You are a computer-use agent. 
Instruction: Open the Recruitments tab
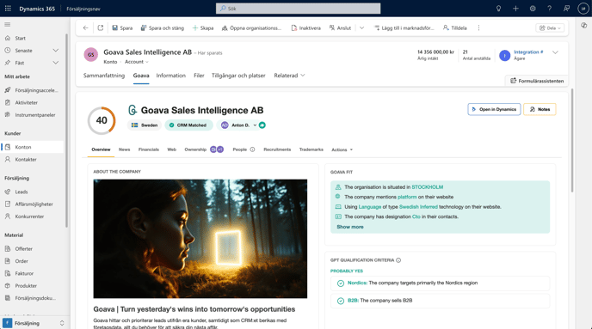(x=277, y=149)
